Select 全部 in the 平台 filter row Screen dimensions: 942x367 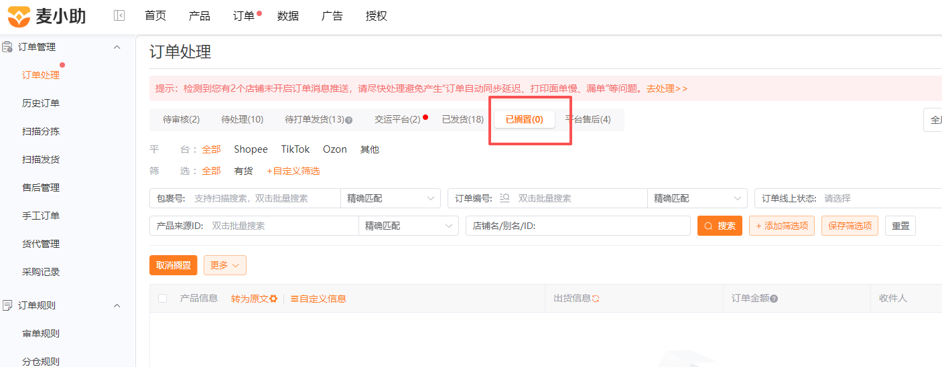pos(211,149)
